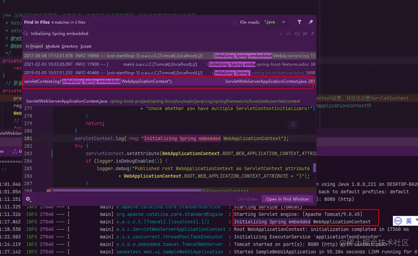Select the spring-boot-features.adoc 1698 result
The height and width of the screenshot is (256, 418).
(170, 73)
